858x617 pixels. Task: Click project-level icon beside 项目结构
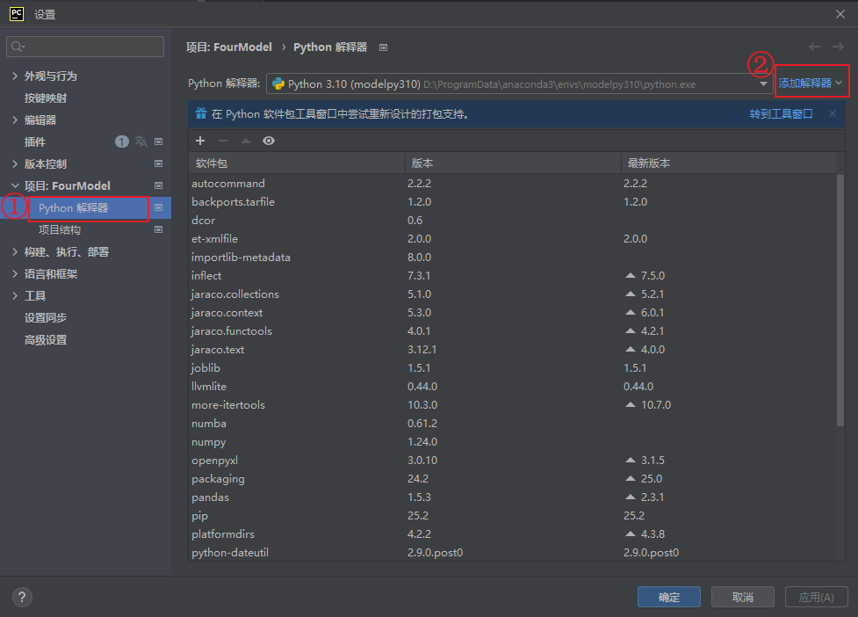pos(159,229)
